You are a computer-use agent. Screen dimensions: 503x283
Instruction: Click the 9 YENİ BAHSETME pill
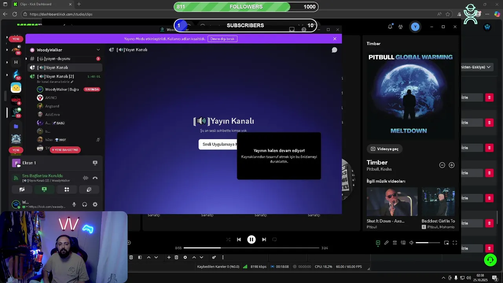(x=65, y=150)
